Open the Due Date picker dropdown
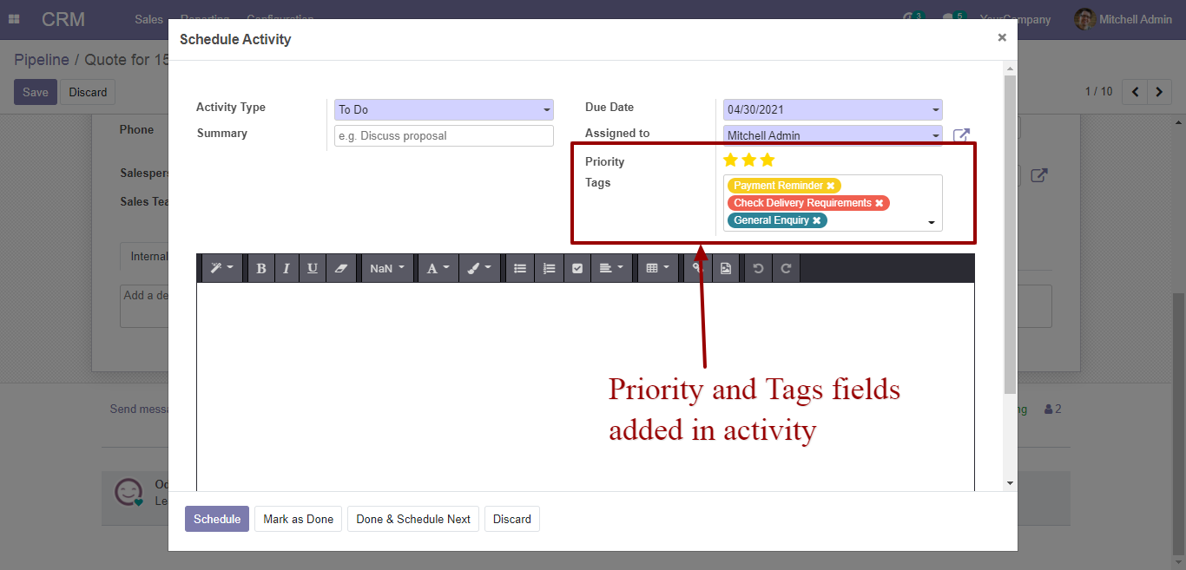 (833, 109)
